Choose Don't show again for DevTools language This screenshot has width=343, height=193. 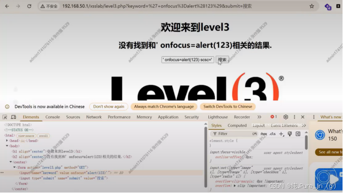109,106
